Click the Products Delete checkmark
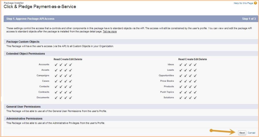 195,87
